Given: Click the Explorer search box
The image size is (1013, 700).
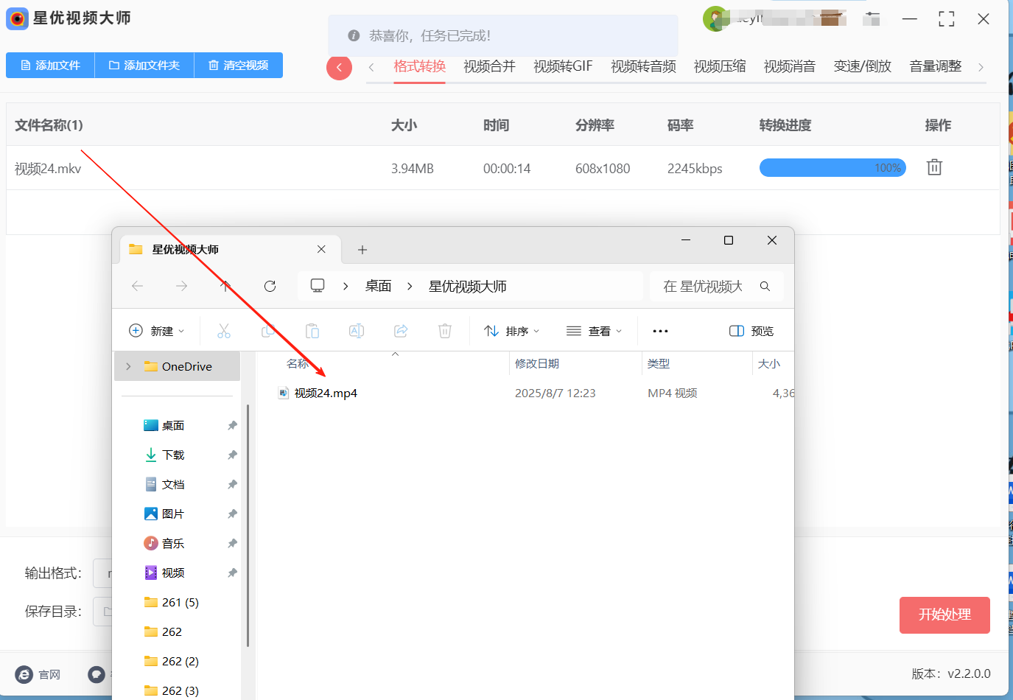Looking at the screenshot, I should click(716, 286).
